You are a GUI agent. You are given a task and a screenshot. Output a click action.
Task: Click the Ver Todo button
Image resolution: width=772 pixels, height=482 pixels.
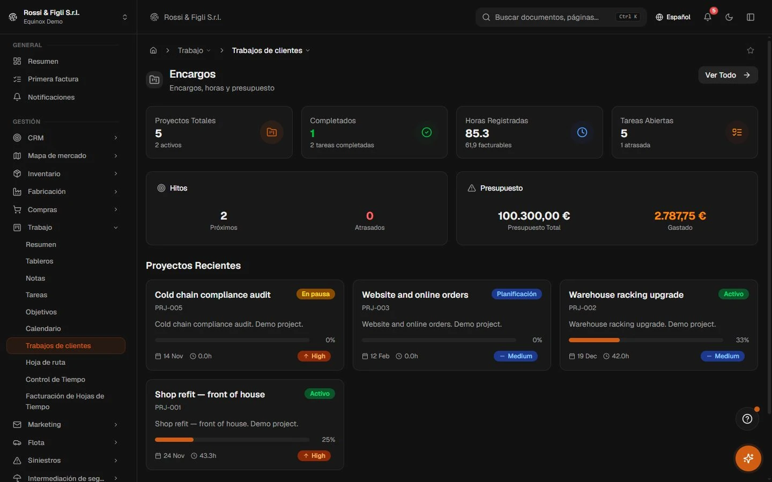coord(728,75)
